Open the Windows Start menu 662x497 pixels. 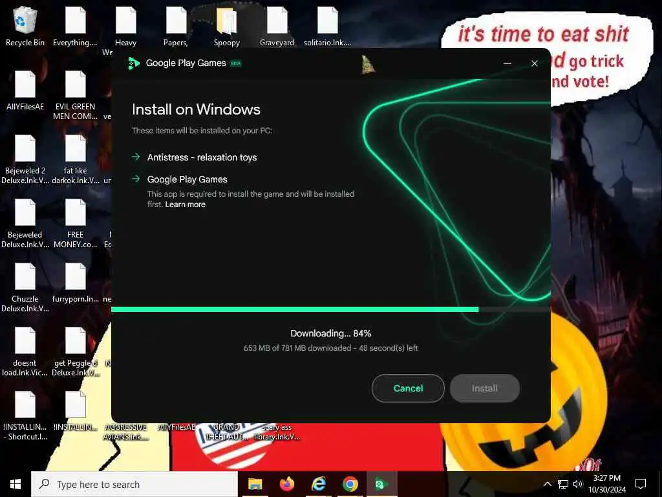16,484
